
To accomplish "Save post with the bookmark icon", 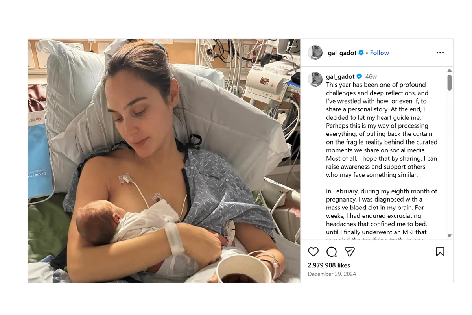I will point(440,252).
